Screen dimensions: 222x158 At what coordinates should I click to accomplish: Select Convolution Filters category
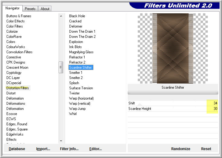(x=19, y=52)
